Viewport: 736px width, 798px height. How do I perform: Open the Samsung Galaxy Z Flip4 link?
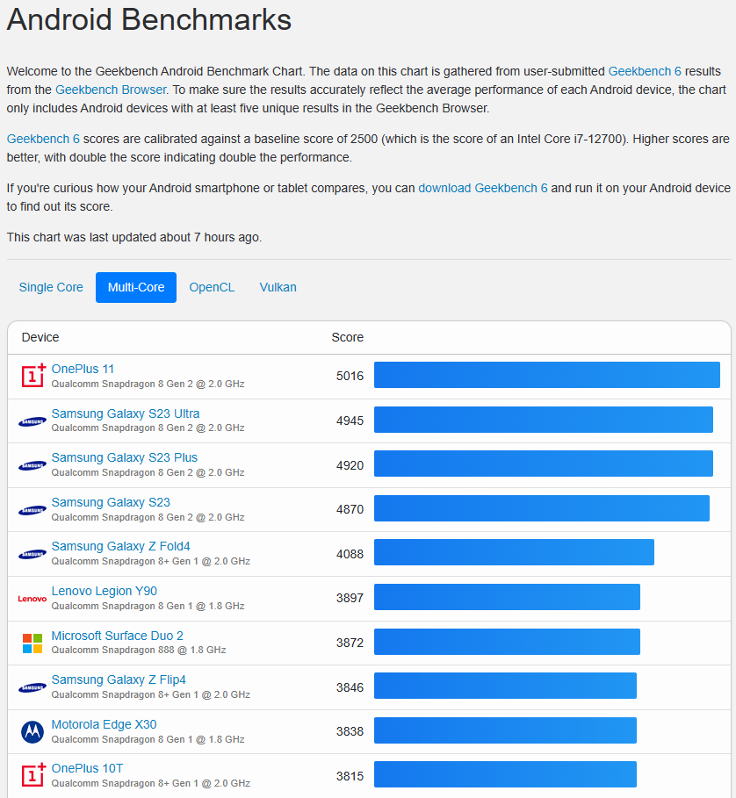click(x=119, y=679)
